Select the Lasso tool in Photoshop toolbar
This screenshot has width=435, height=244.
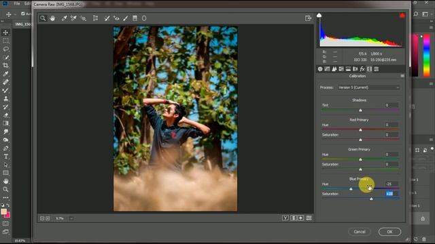tap(5, 49)
